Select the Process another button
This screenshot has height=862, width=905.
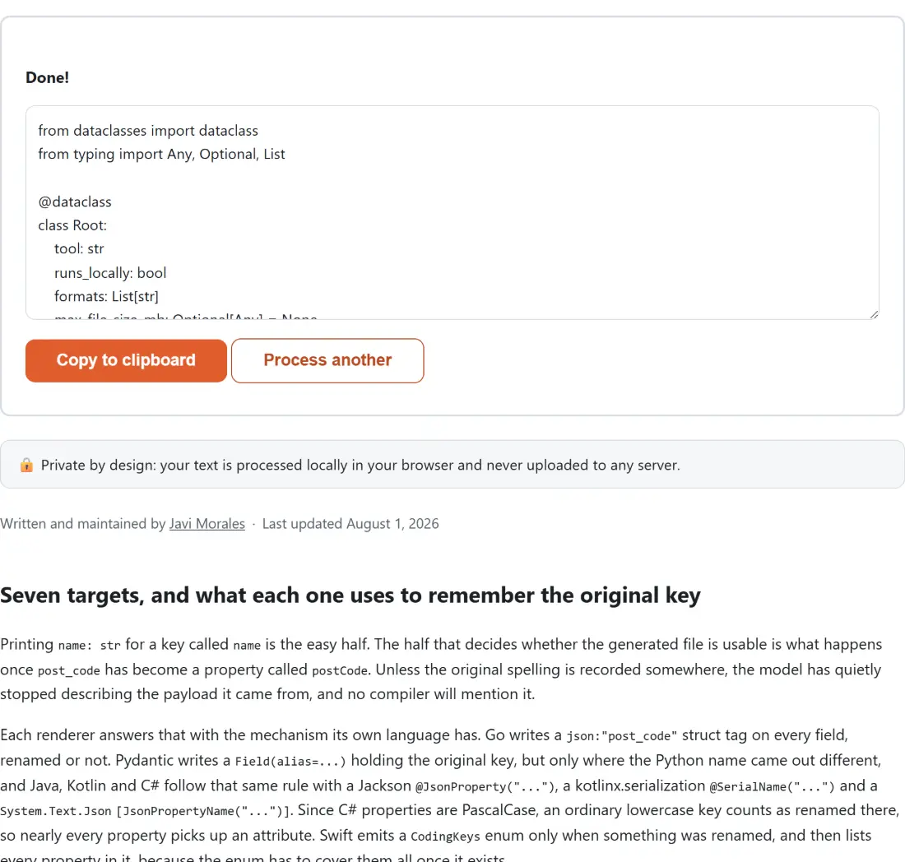(x=327, y=360)
